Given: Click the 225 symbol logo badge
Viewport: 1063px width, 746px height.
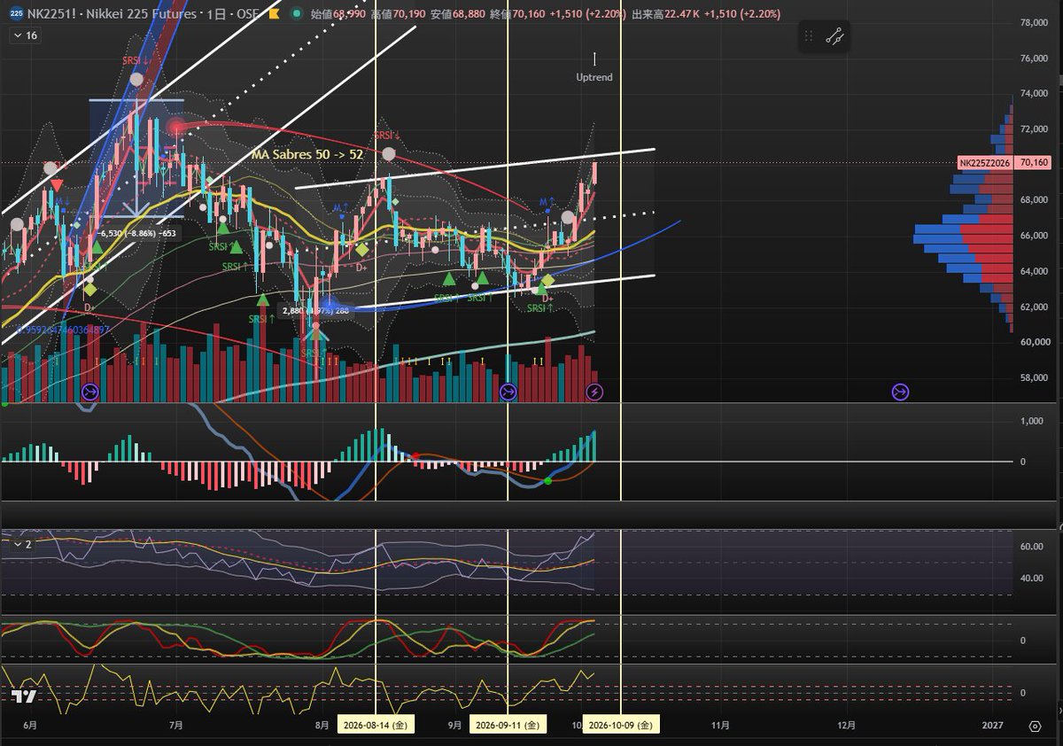Looking at the screenshot, I should (14, 14).
